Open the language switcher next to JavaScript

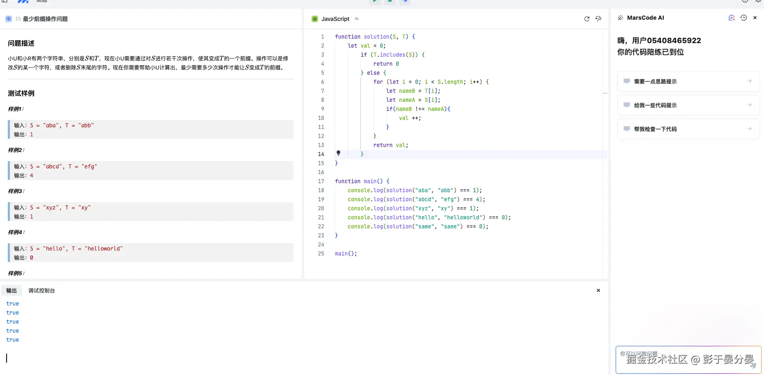pos(357,19)
